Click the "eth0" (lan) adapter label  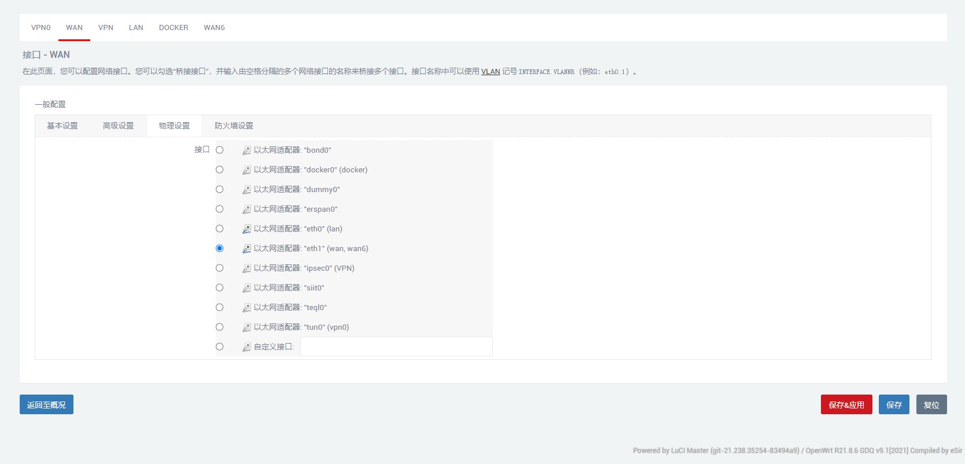click(x=298, y=229)
